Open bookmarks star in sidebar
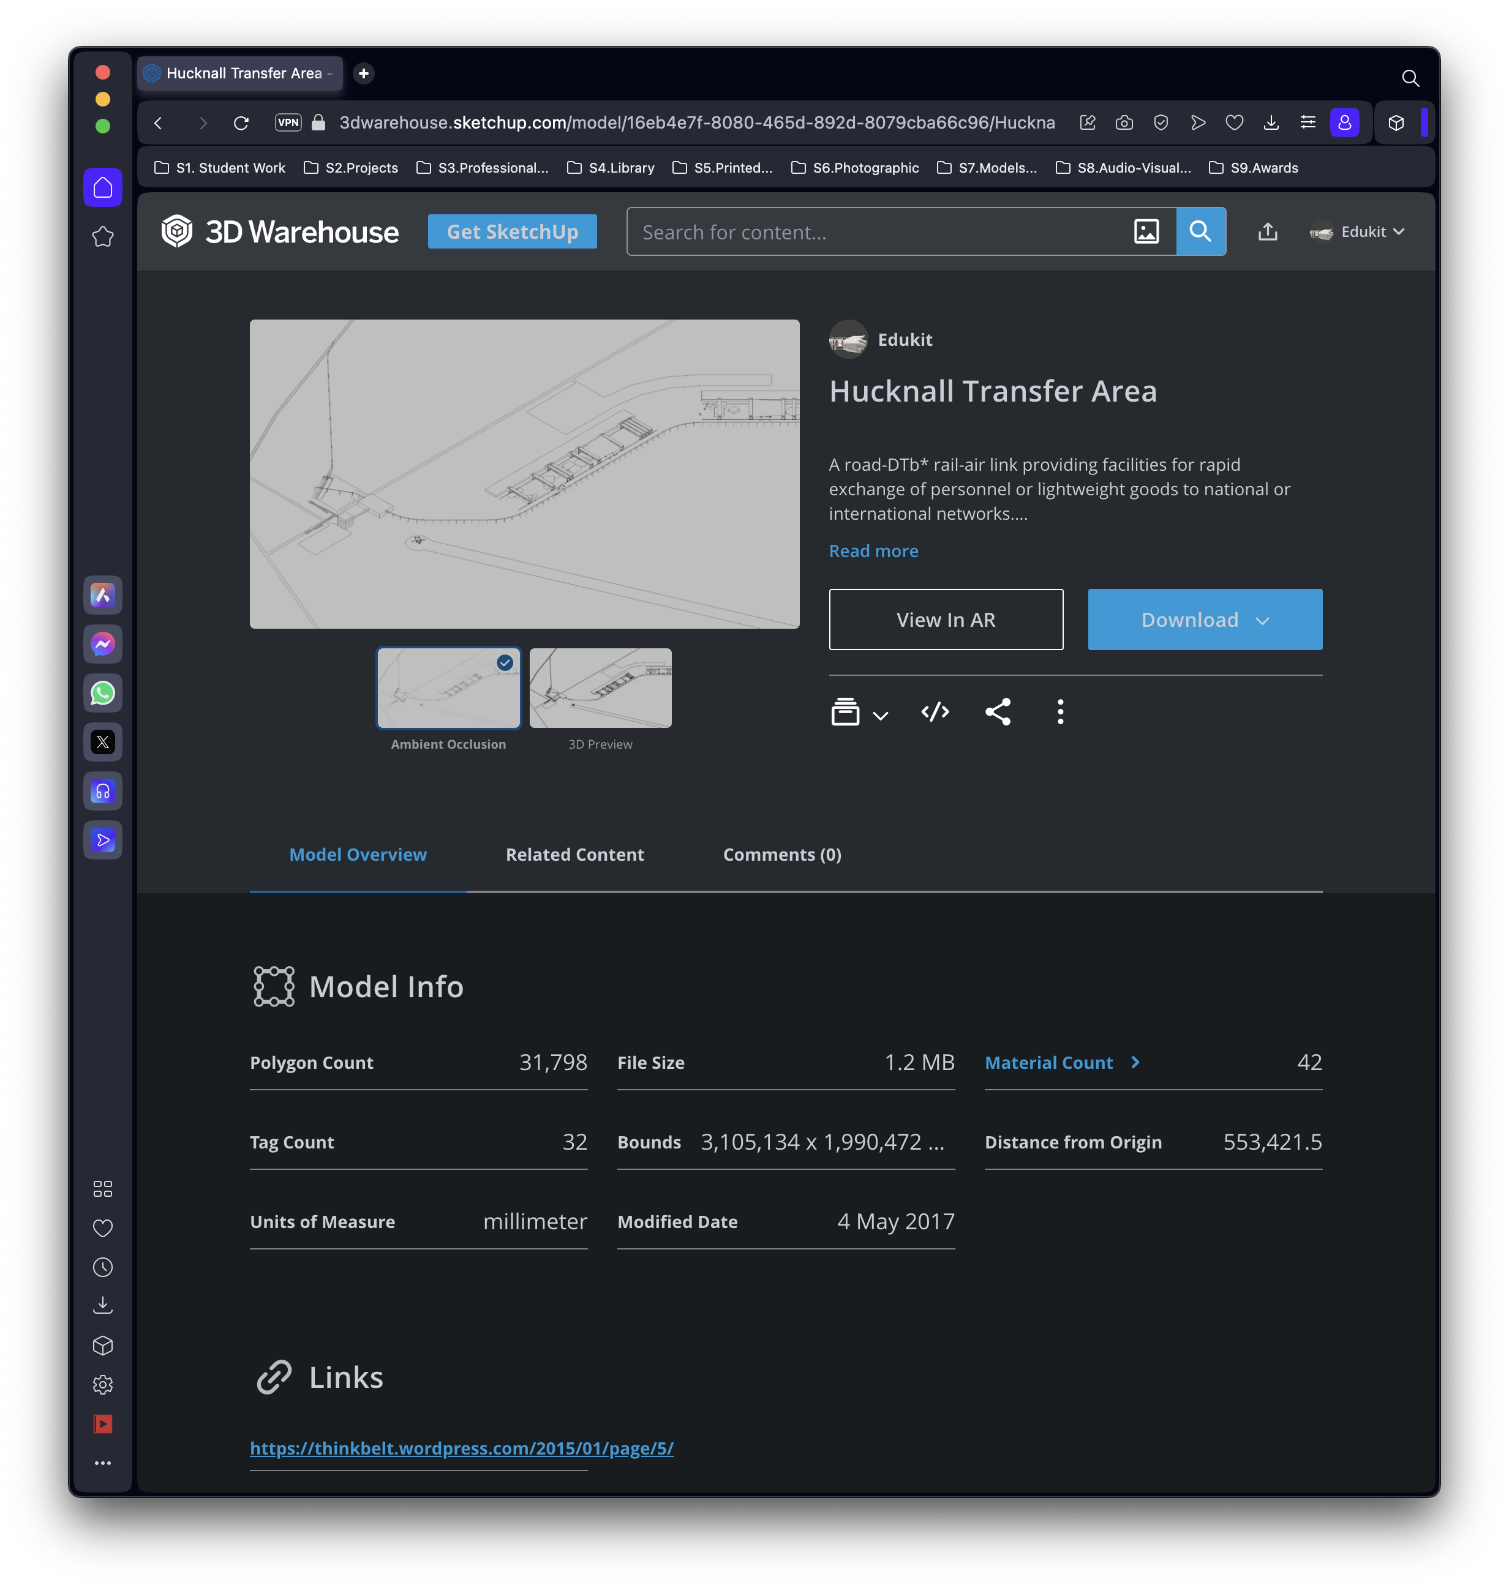This screenshot has height=1588, width=1509. coord(103,236)
